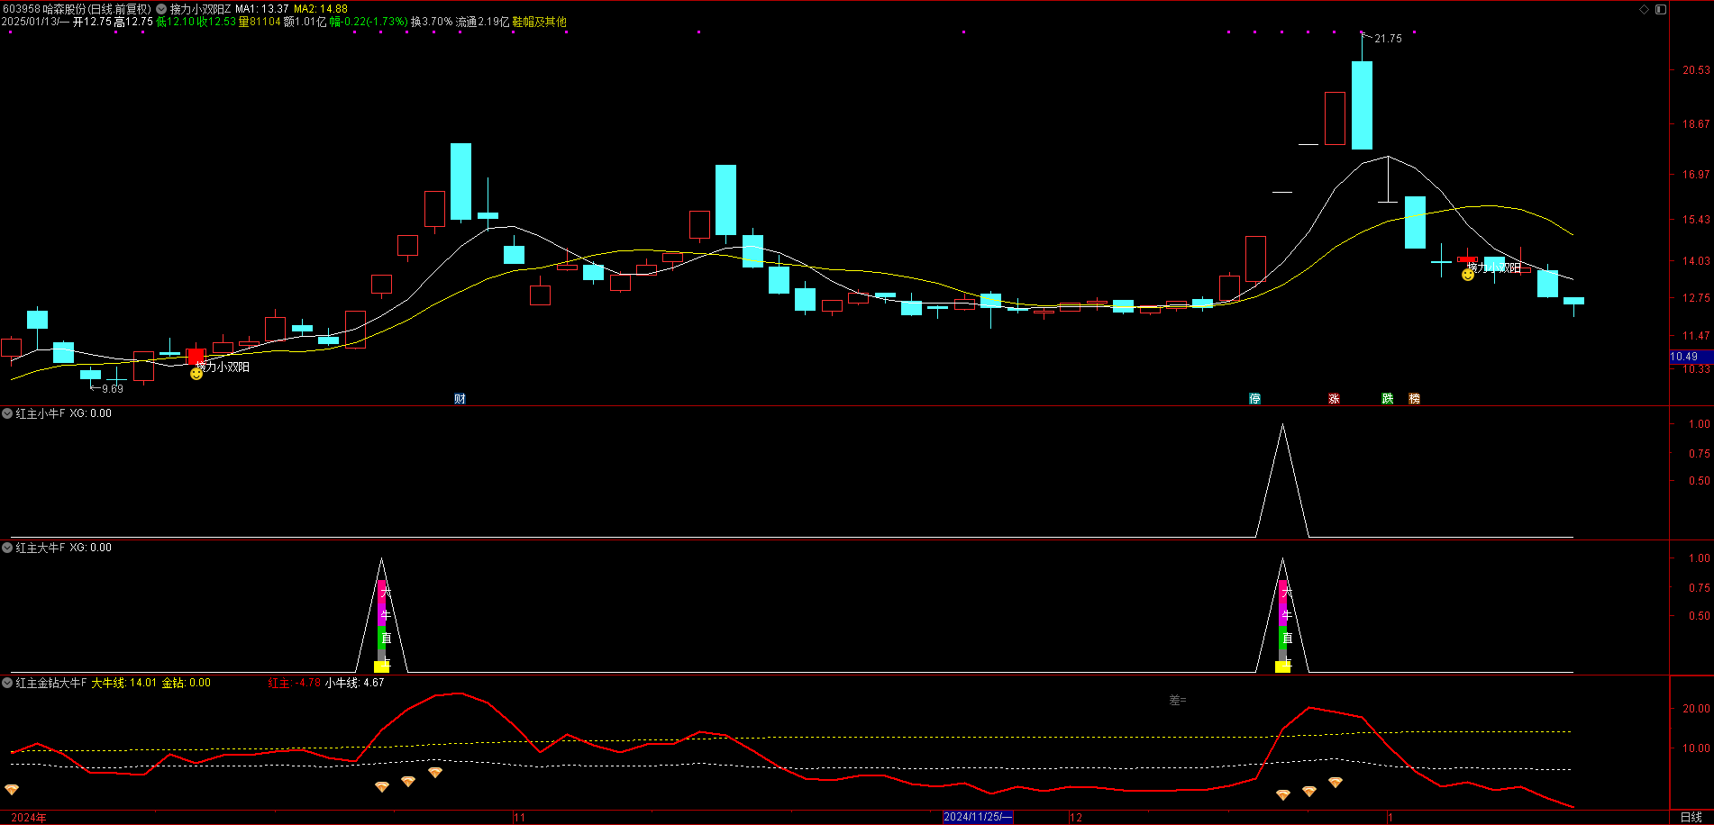
Task: Click the tallest cyan candle near 21.75
Action: pos(1362,105)
